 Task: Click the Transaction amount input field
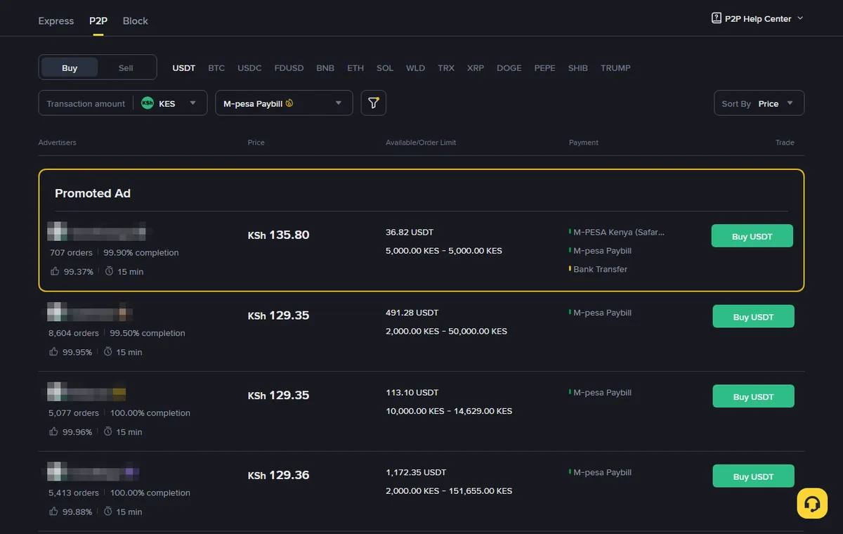[86, 103]
